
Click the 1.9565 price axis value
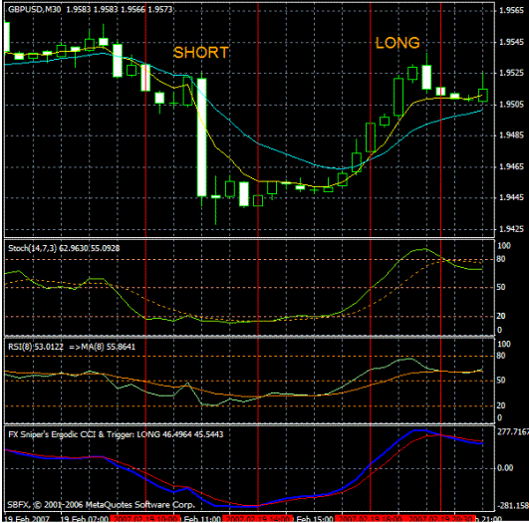pyautogui.click(x=511, y=10)
